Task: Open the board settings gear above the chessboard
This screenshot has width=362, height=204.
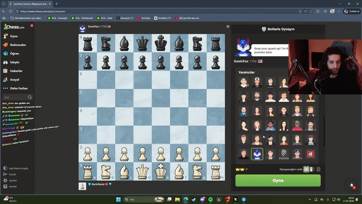Action: (x=228, y=26)
